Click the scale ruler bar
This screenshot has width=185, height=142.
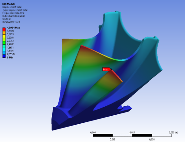132,135
